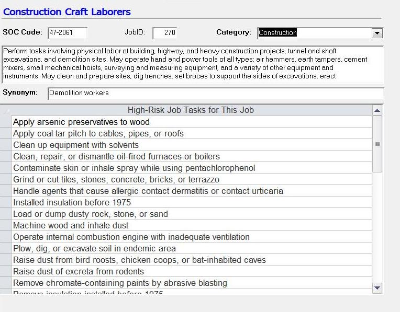Click row selector beside 'Grind or cut tiles'
The width and height of the screenshot is (400, 312).
tap(6, 180)
